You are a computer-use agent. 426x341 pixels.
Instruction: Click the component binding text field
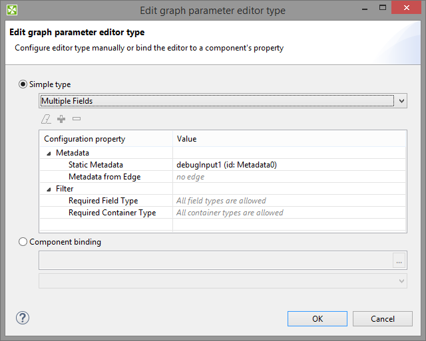tap(215, 261)
